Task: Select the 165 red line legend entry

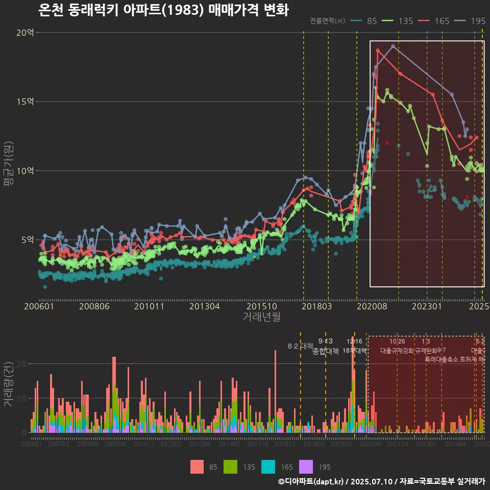Action: pos(434,21)
